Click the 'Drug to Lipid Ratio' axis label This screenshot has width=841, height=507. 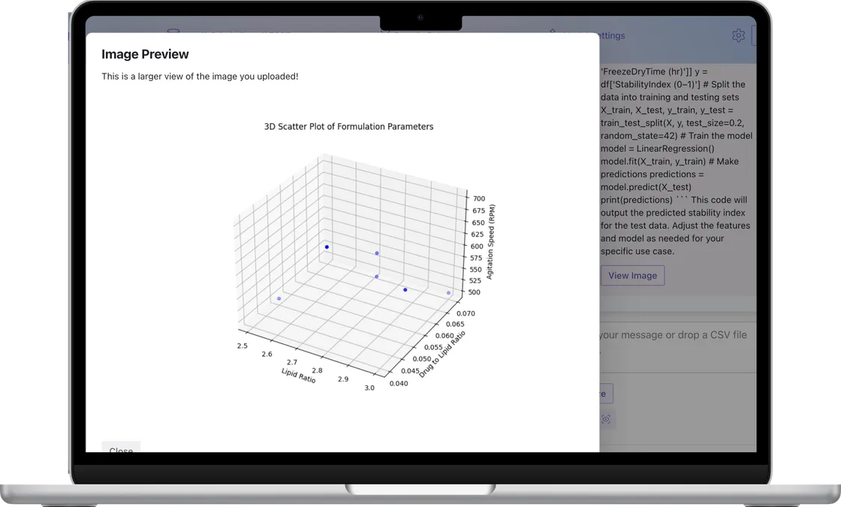click(x=442, y=354)
